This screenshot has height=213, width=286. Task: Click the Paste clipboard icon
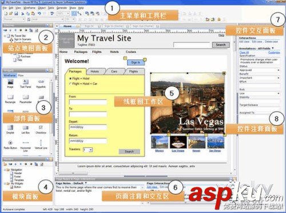pyautogui.click(x=33, y=14)
